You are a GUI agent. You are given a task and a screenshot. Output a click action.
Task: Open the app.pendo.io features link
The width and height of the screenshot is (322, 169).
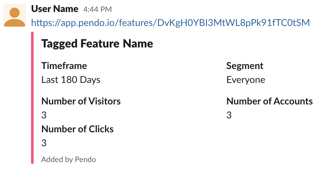(x=170, y=22)
